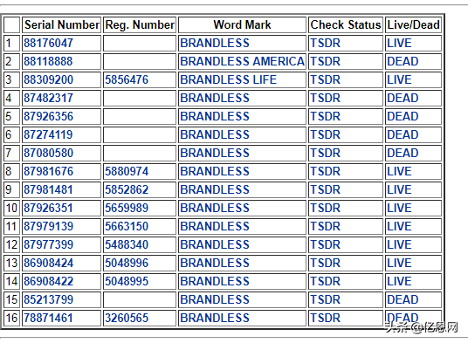Click registration number 5880974
This screenshot has width=468, height=343.
pos(127,171)
